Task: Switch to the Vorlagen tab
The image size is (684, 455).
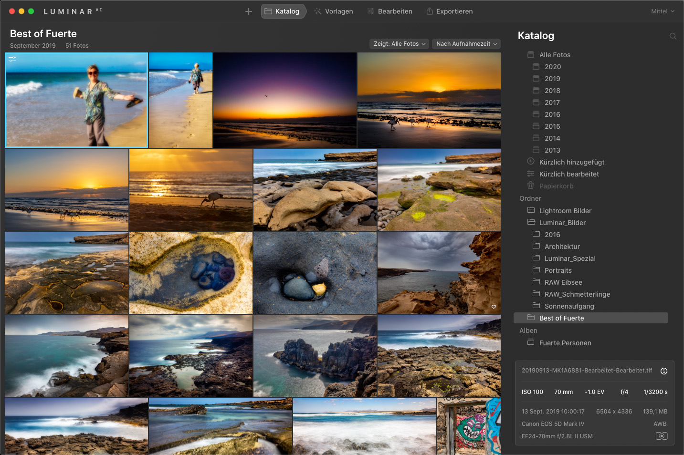Action: click(334, 11)
